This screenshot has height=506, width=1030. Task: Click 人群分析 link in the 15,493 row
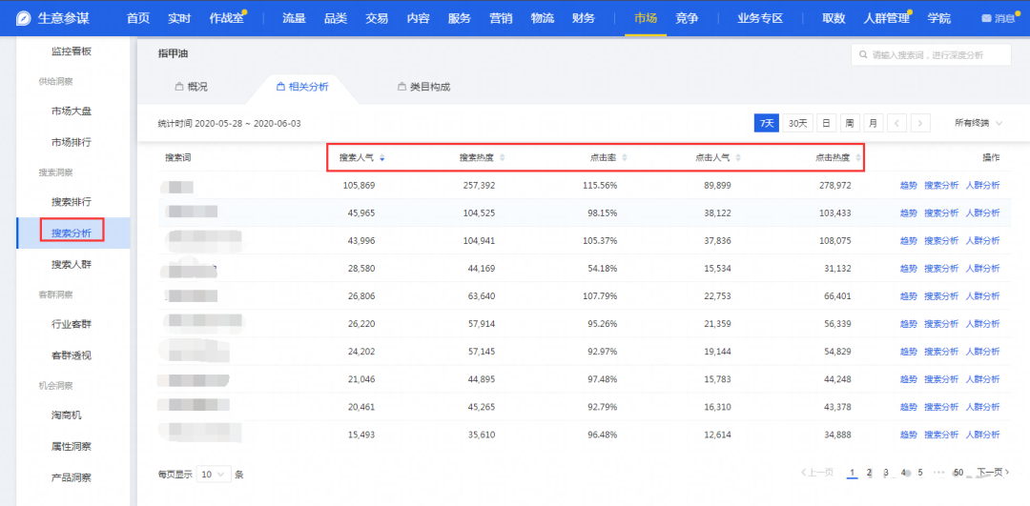coord(982,435)
